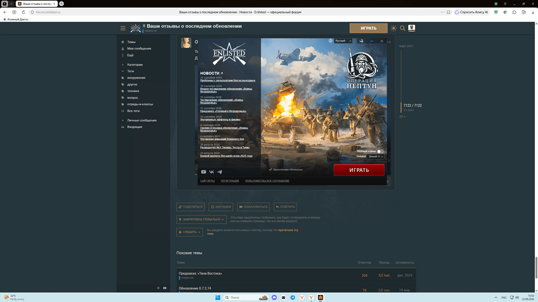The width and height of the screenshot is (538, 302).
Task: Click the red ИГРАТЬ button in launcher
Action: [359, 170]
